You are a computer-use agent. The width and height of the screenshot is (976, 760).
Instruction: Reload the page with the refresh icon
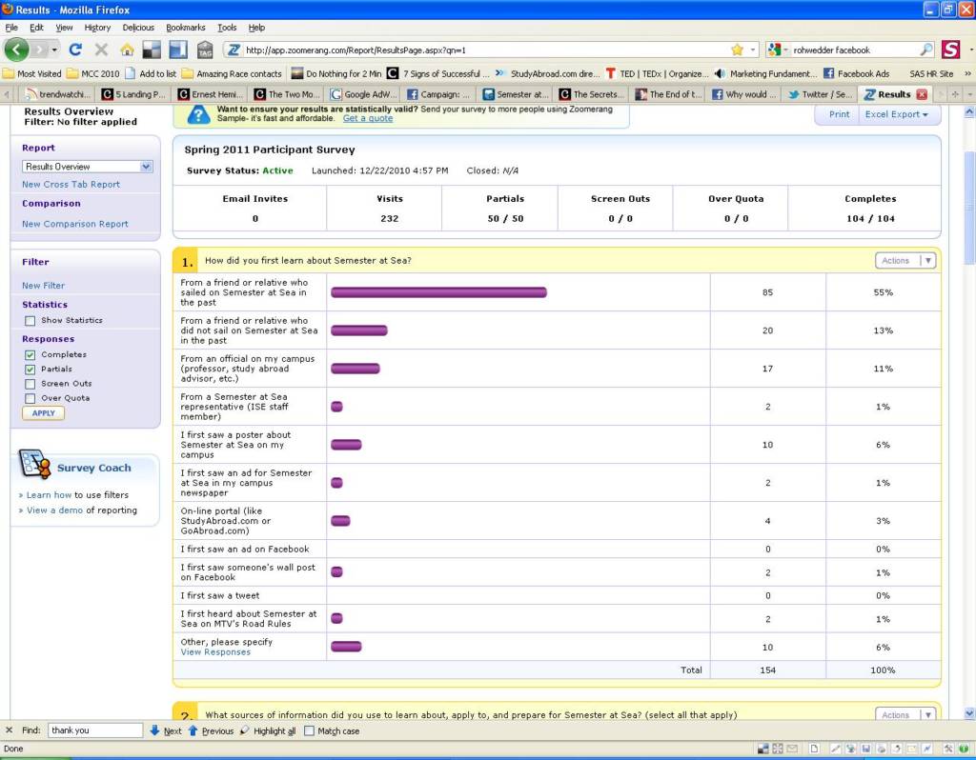pos(75,50)
